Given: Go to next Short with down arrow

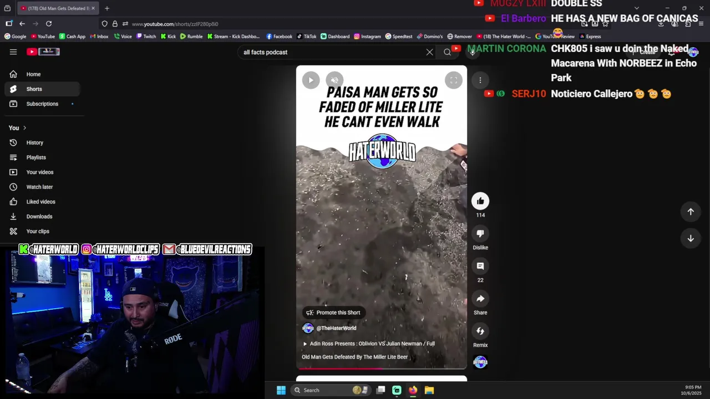Looking at the screenshot, I should click(x=691, y=238).
